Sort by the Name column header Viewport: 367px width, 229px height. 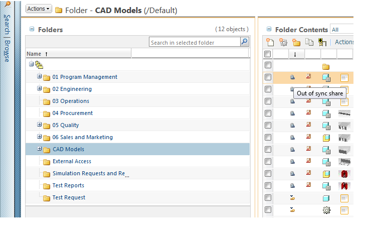[78, 54]
